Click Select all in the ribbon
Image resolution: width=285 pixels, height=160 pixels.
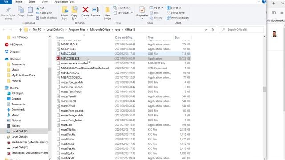click(x=174, y=8)
